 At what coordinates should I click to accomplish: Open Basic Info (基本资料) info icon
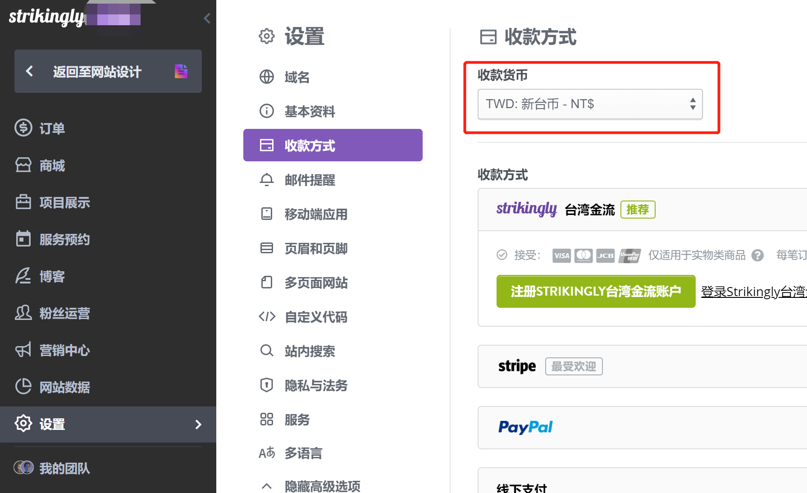pos(267,111)
